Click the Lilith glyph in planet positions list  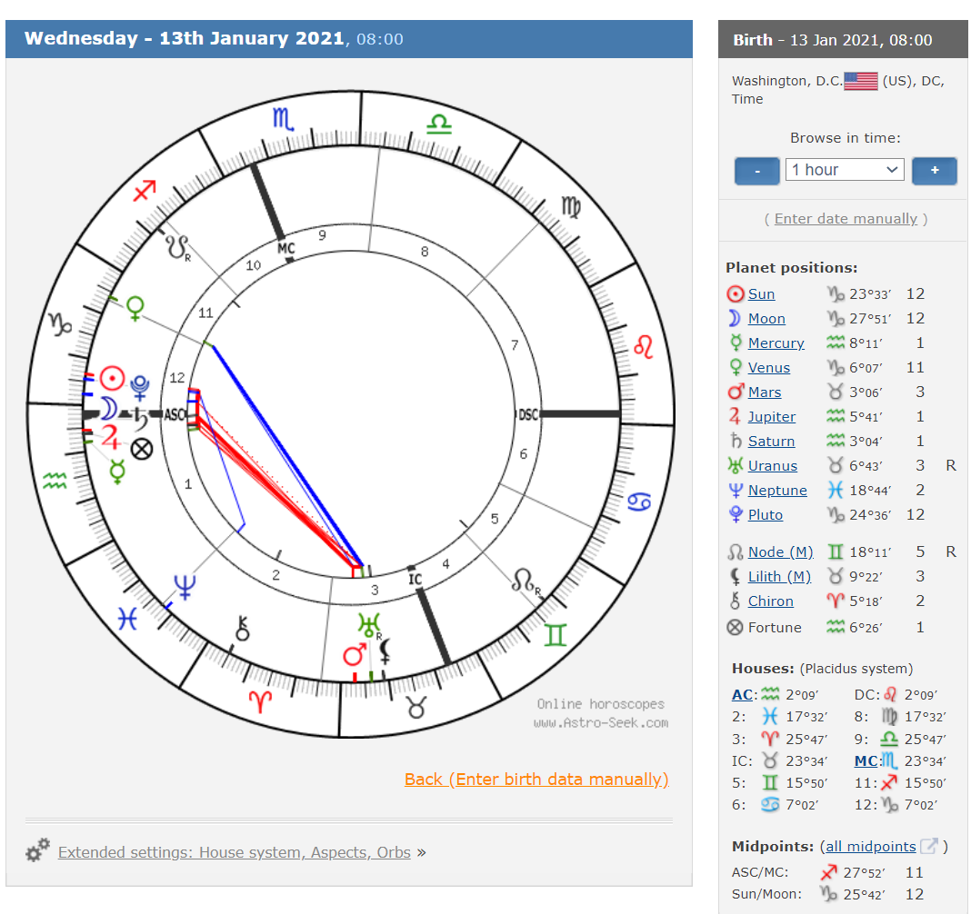735,577
